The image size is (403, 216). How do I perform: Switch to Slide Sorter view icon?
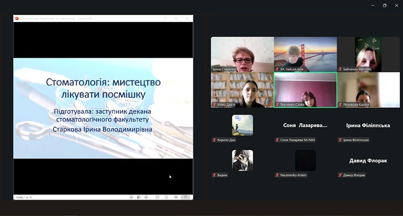(167, 197)
